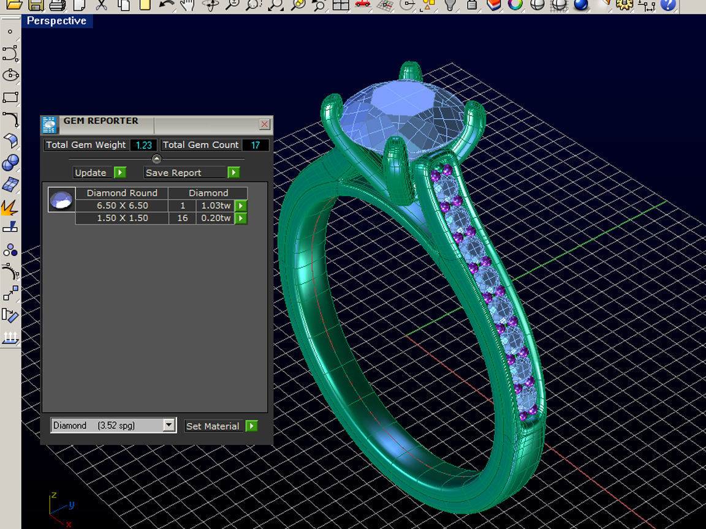Click the Total Gem Count value 17

[256, 145]
